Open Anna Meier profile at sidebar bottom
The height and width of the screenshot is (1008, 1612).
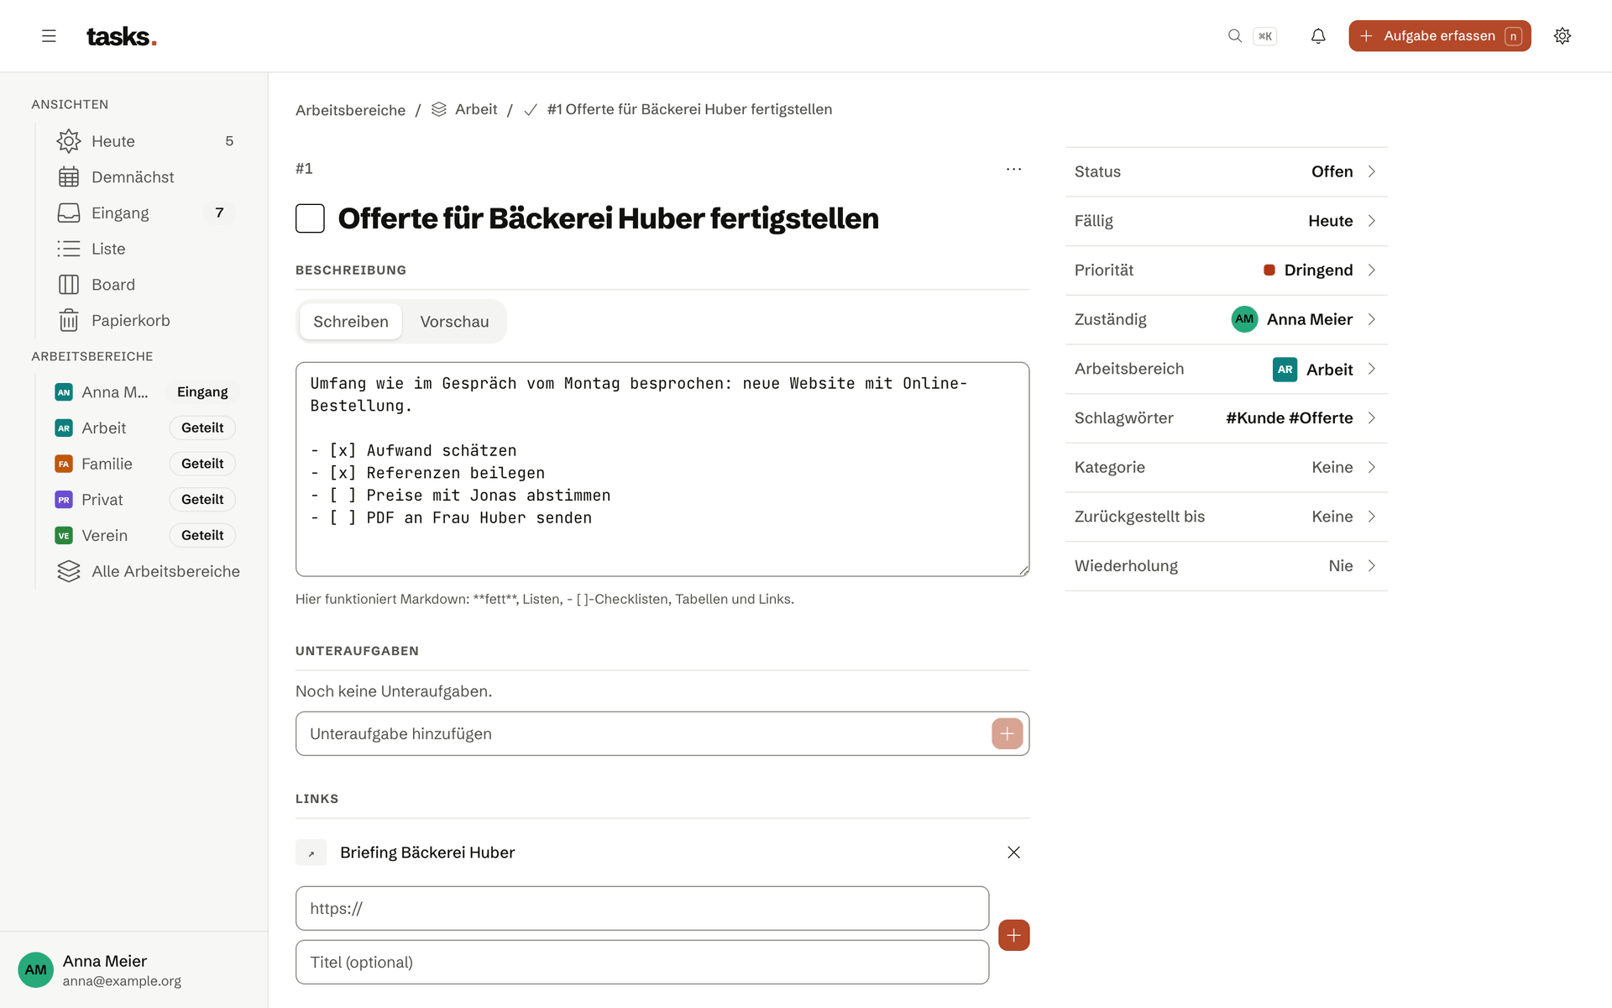coord(134,970)
